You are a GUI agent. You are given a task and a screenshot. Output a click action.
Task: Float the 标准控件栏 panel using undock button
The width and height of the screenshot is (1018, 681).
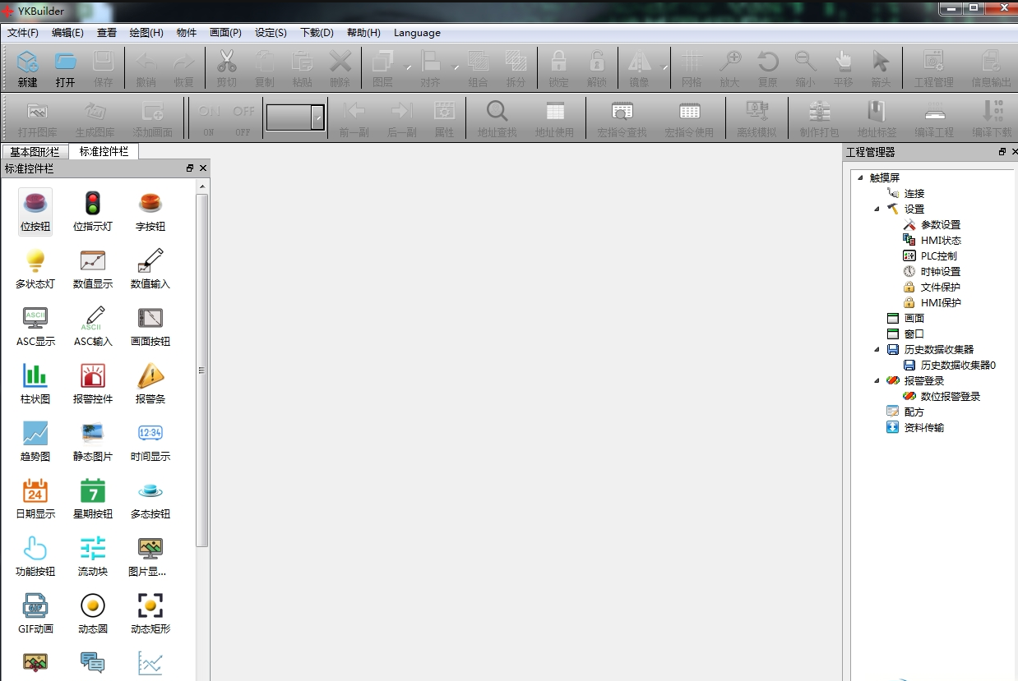click(190, 168)
